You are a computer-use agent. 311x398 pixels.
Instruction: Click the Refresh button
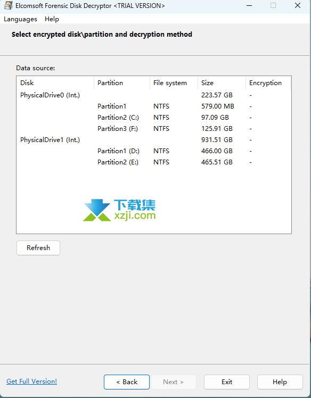click(x=38, y=248)
